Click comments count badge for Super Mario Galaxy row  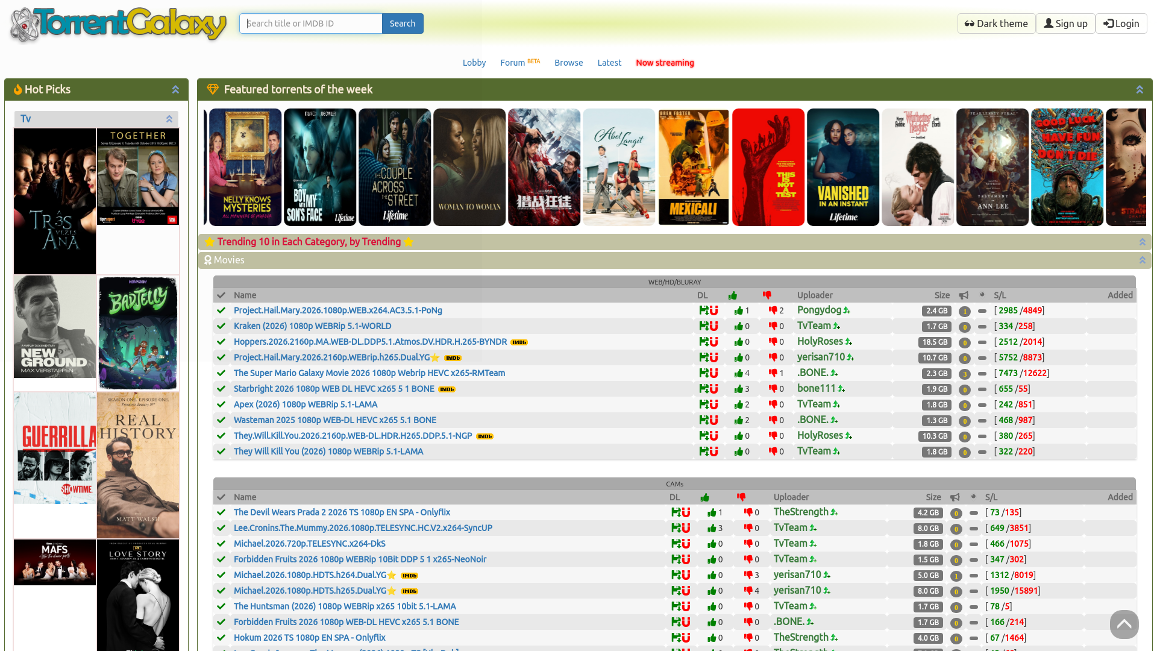point(964,374)
